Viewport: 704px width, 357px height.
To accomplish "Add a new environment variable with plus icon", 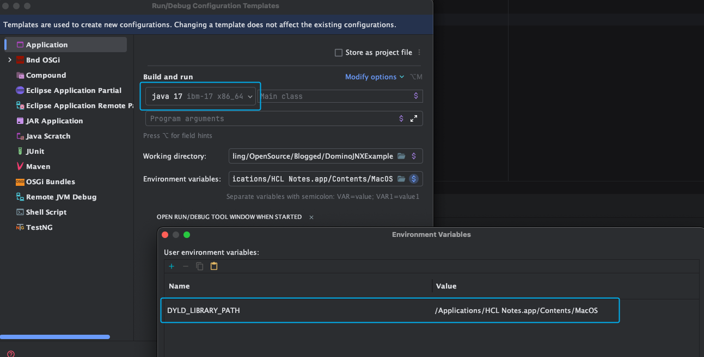I will coord(172,266).
